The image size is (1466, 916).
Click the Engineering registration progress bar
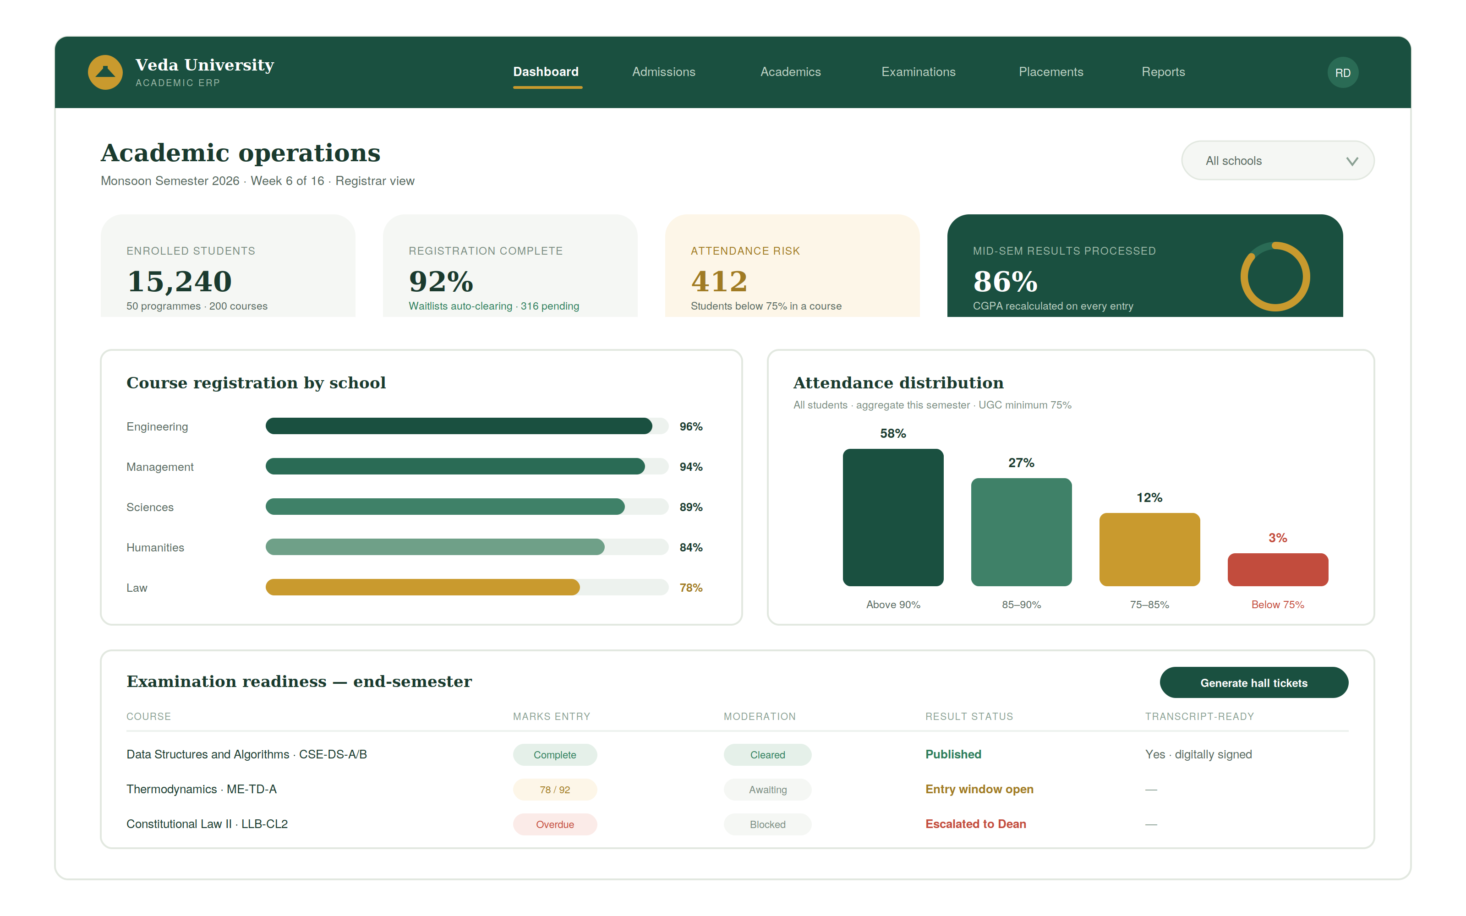466,426
